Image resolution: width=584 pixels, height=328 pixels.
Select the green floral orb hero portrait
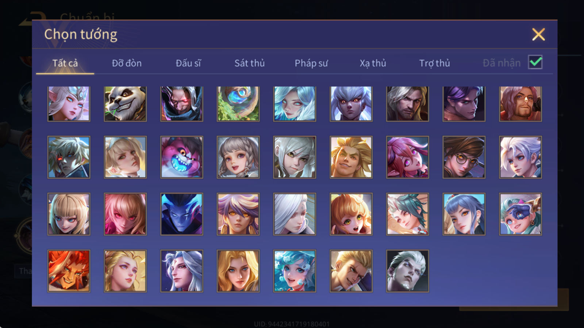[238, 104]
